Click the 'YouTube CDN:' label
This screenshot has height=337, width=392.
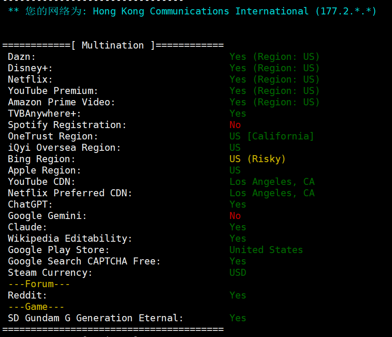point(42,182)
